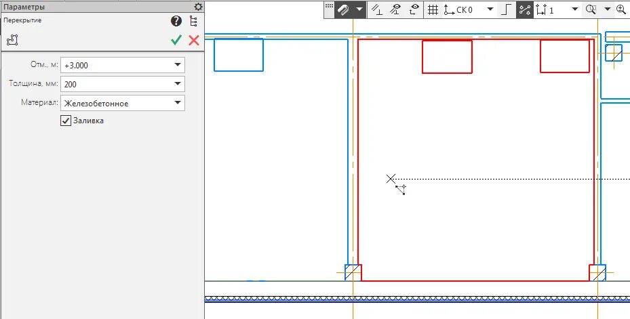The width and height of the screenshot is (630, 319).
Task: Grab the toolbar grip handle dots
Action: [330, 5]
